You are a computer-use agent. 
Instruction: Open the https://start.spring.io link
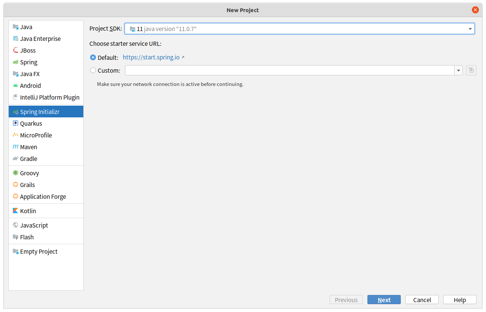pos(151,58)
